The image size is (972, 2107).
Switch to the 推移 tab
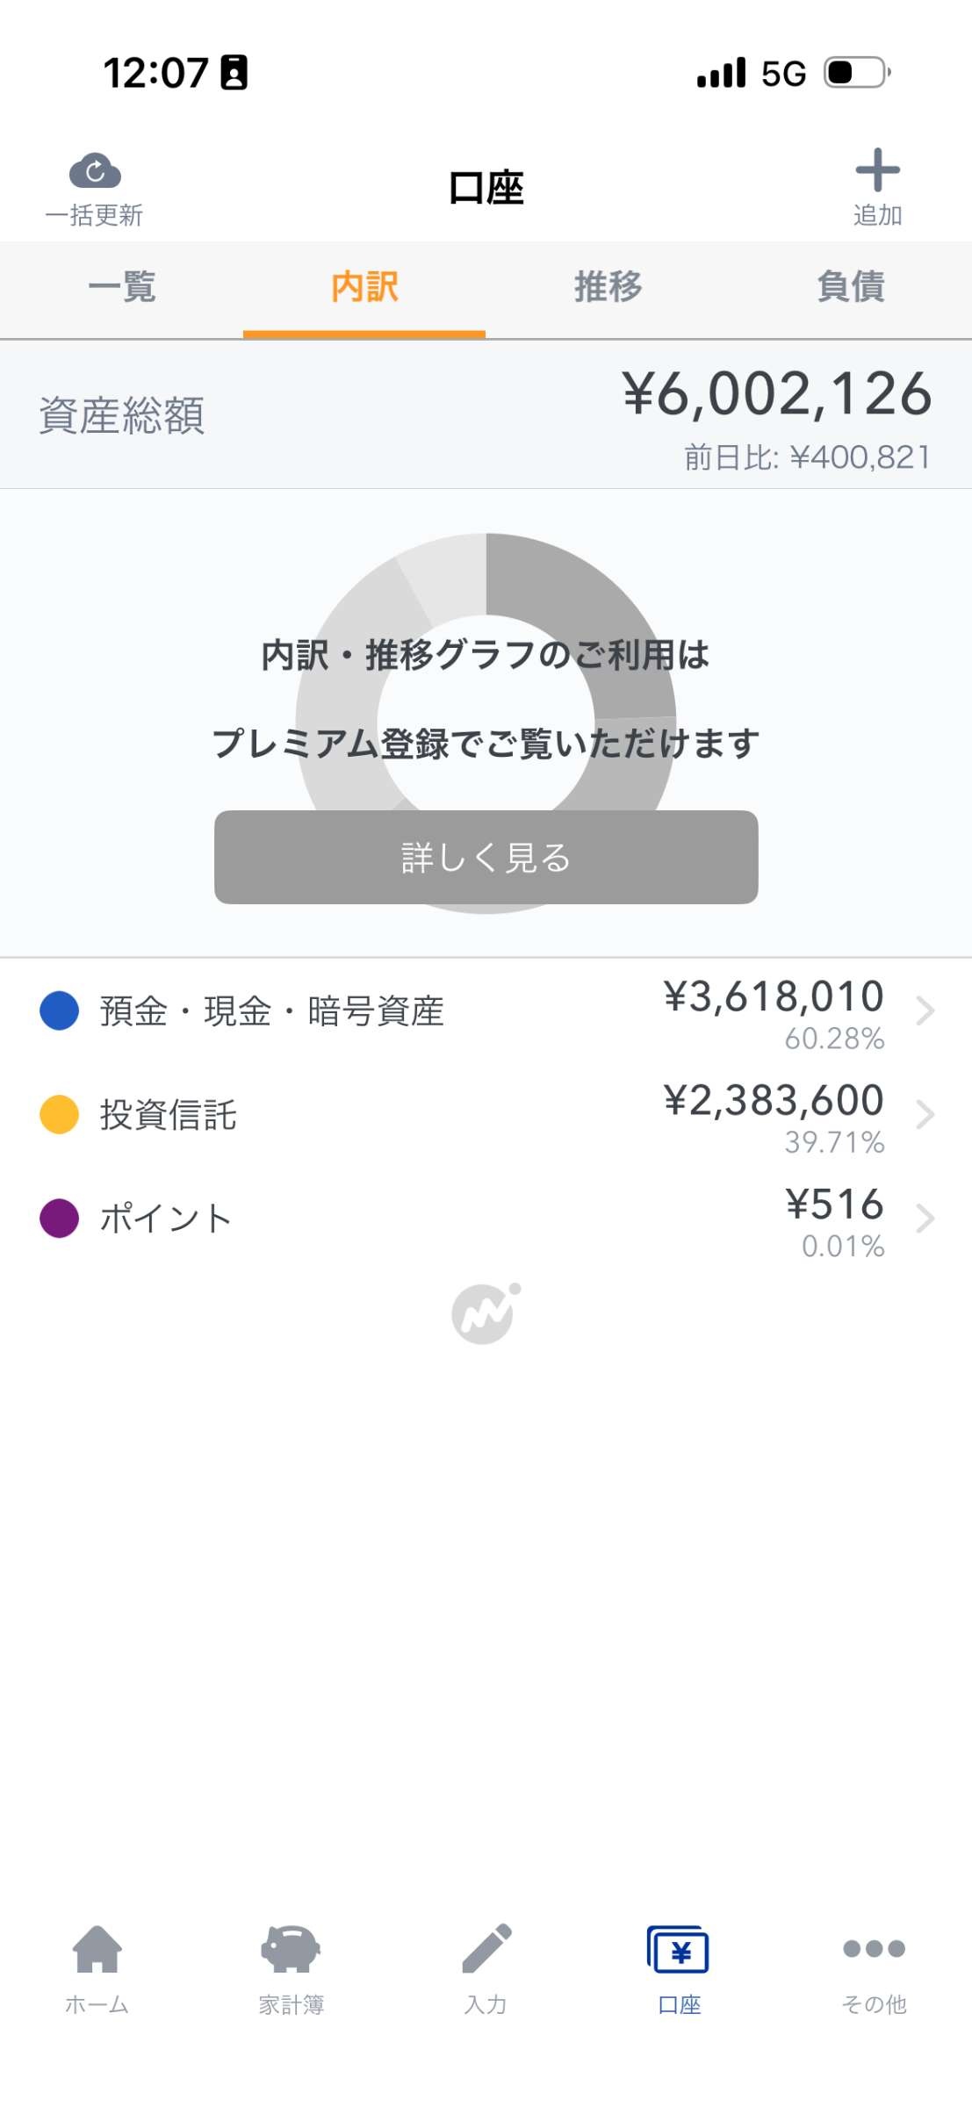608,287
